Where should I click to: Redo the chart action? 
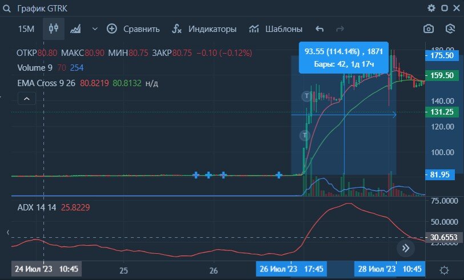pyautogui.click(x=340, y=29)
